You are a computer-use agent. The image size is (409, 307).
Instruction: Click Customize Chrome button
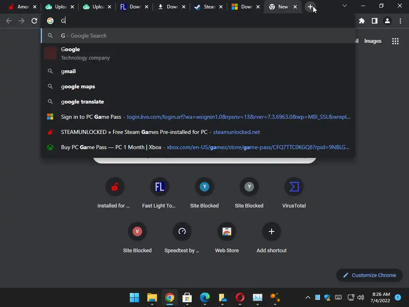(x=369, y=275)
